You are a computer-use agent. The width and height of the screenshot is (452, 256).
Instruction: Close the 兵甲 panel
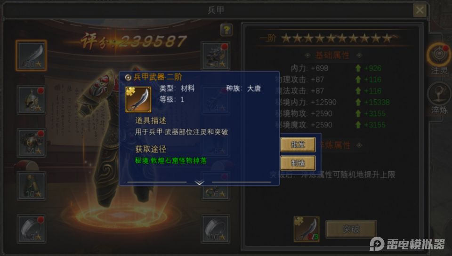pyautogui.click(x=420, y=11)
